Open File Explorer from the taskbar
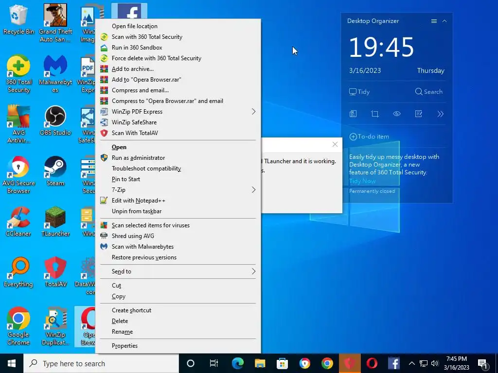The image size is (498, 373). tap(260, 363)
